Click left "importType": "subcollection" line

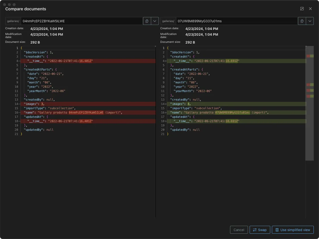click(x=50, y=108)
